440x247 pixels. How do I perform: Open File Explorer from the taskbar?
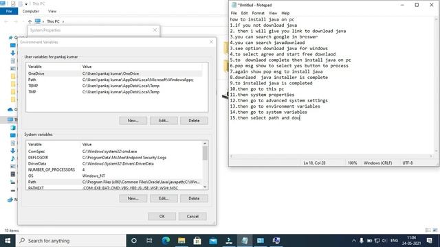(x=181, y=241)
